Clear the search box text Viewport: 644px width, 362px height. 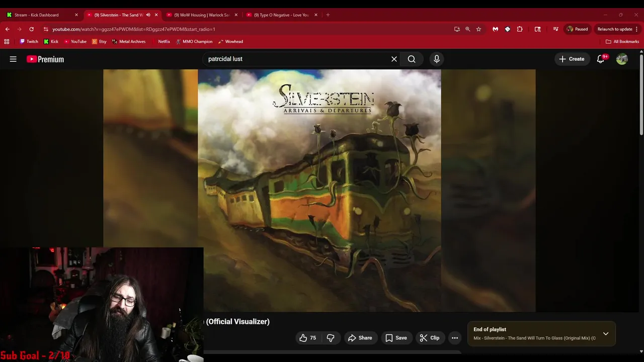[x=394, y=59]
